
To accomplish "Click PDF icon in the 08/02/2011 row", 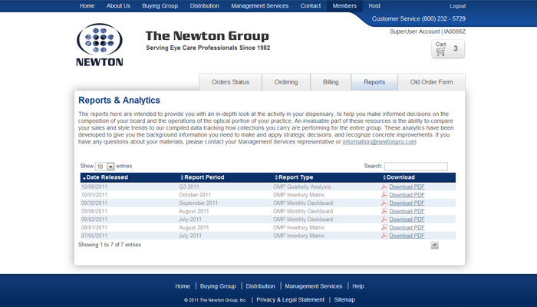I will click(384, 220).
